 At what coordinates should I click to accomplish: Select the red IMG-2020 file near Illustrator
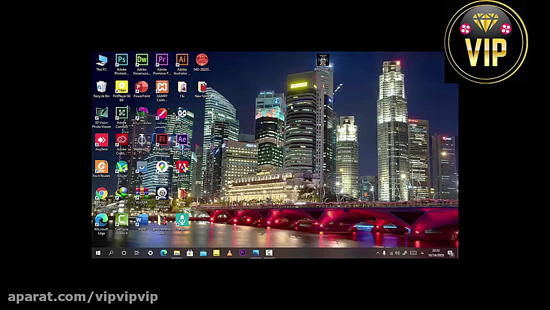[202, 62]
